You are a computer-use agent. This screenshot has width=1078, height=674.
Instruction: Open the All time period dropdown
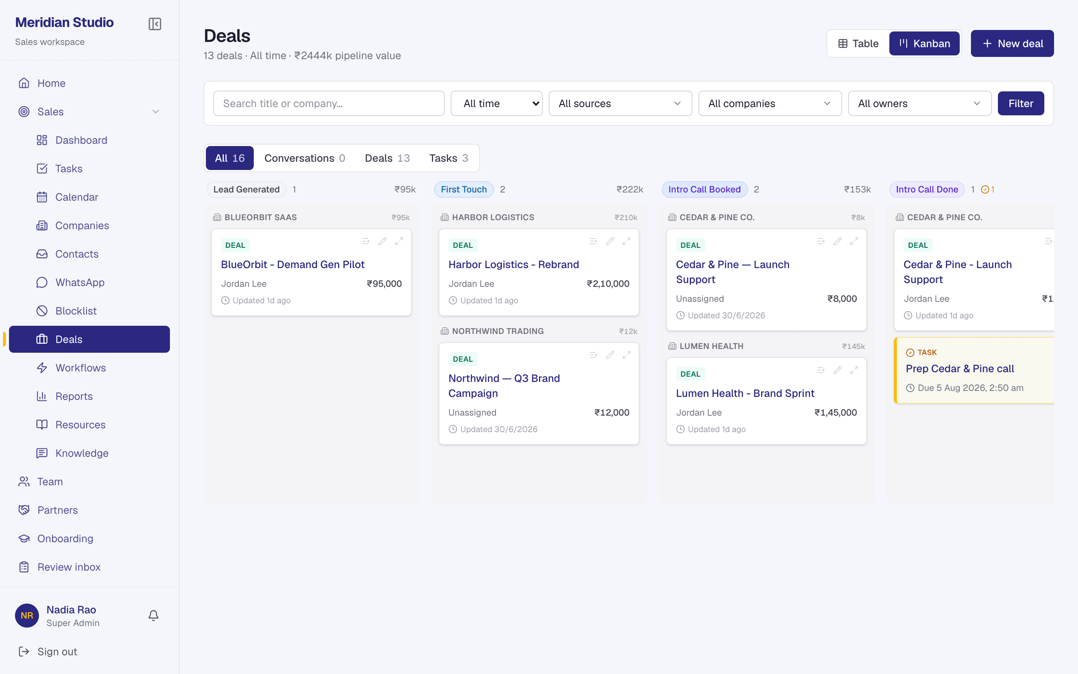(x=496, y=103)
